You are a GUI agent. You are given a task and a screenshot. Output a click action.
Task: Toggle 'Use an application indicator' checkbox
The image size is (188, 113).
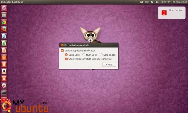click(x=62, y=51)
